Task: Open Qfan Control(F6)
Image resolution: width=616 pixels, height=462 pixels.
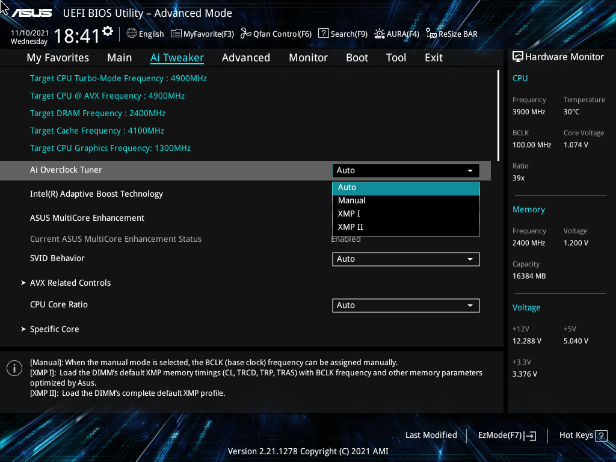Action: (276, 34)
